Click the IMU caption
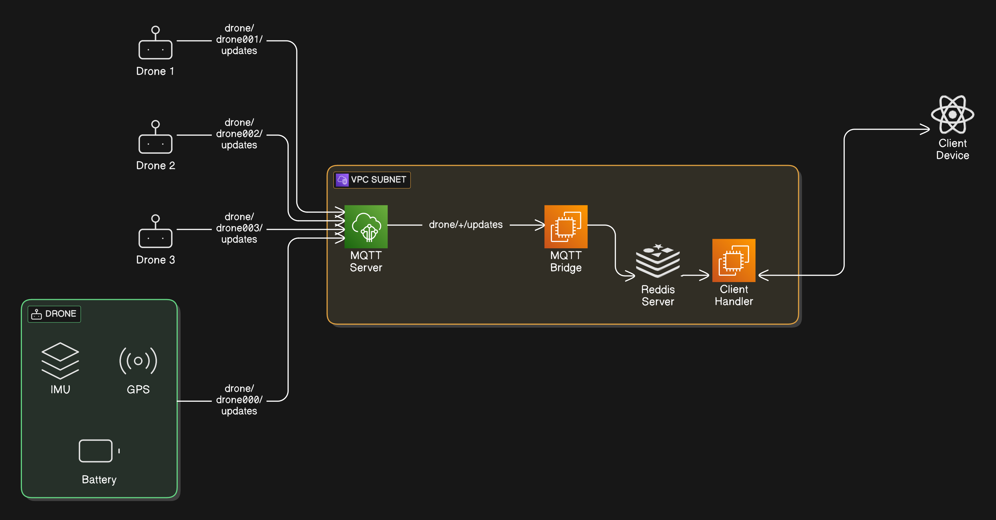Screen dimensions: 996x520 pyautogui.click(x=60, y=389)
